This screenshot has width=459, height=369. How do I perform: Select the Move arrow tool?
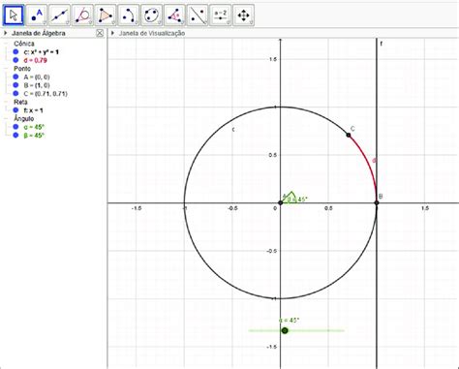14,15
